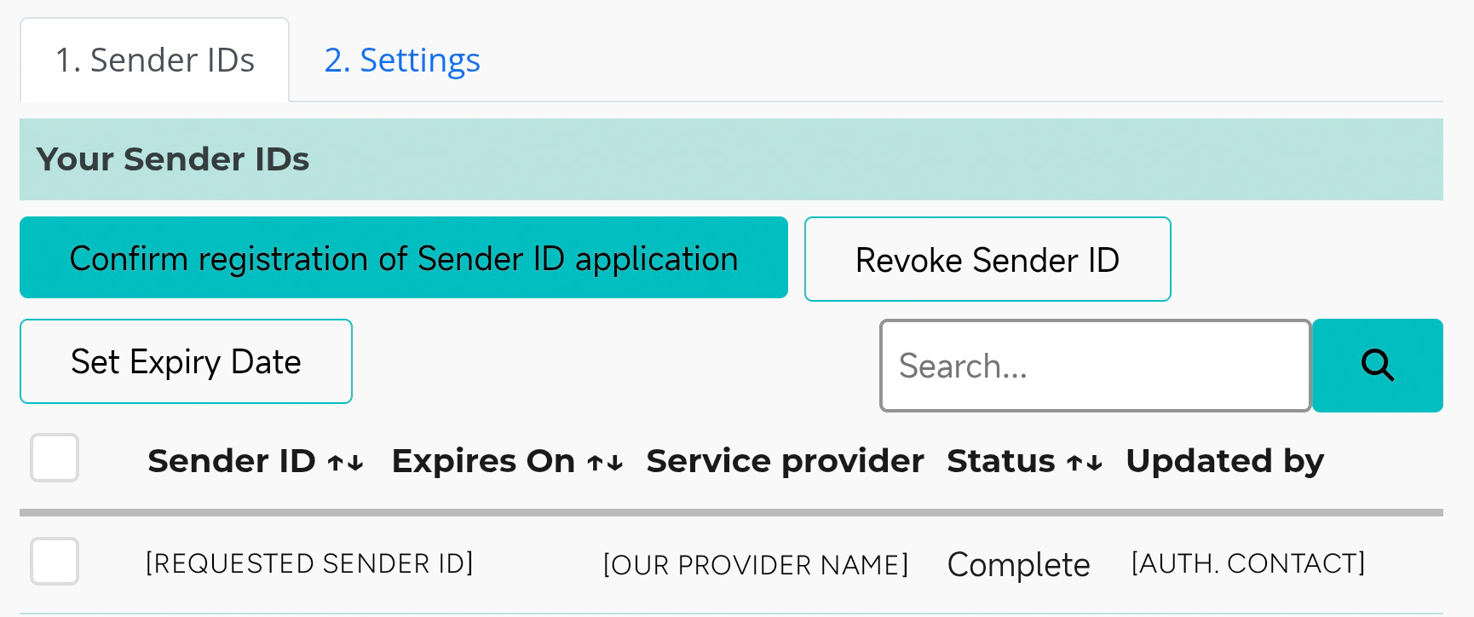Check the Requested Sender ID row checkbox
The width and height of the screenshot is (1474, 617).
[x=55, y=561]
